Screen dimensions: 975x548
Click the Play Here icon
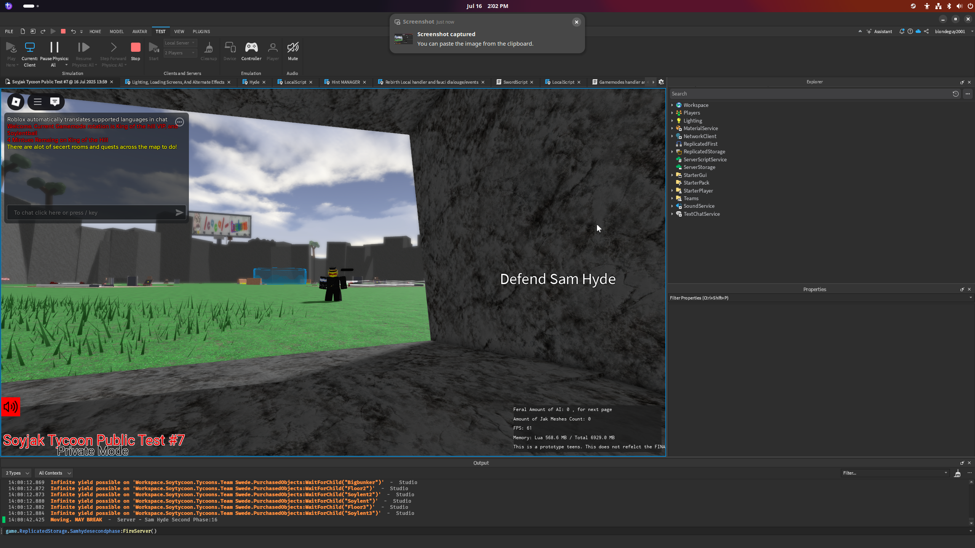point(11,48)
